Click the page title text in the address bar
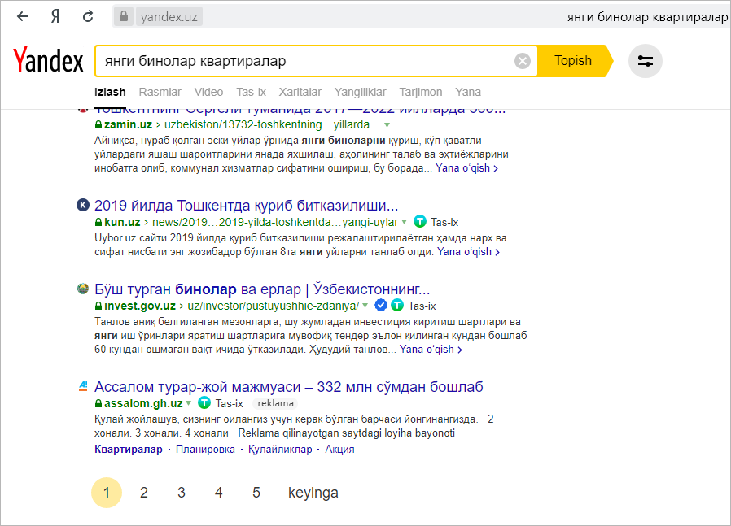This screenshot has width=731, height=526. tap(647, 17)
